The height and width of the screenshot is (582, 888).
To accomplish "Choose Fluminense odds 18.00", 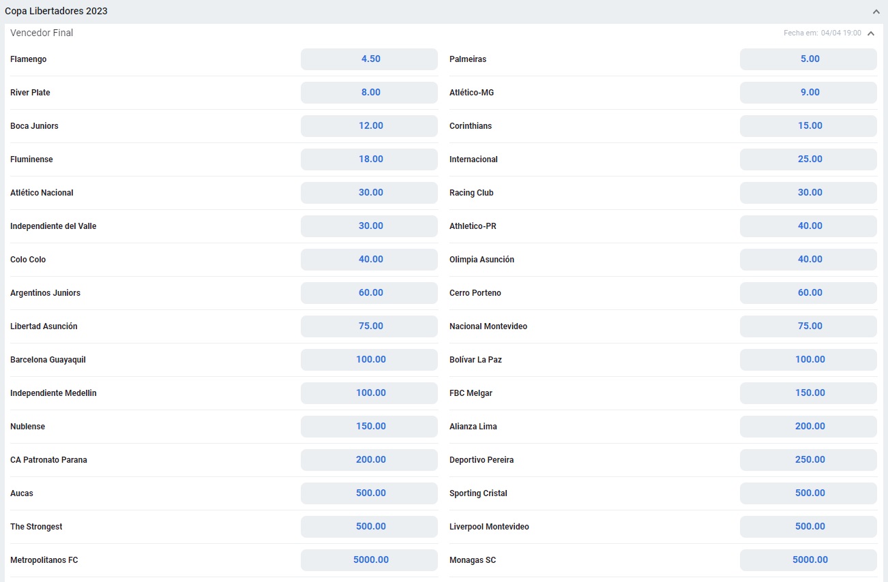I will click(x=369, y=159).
